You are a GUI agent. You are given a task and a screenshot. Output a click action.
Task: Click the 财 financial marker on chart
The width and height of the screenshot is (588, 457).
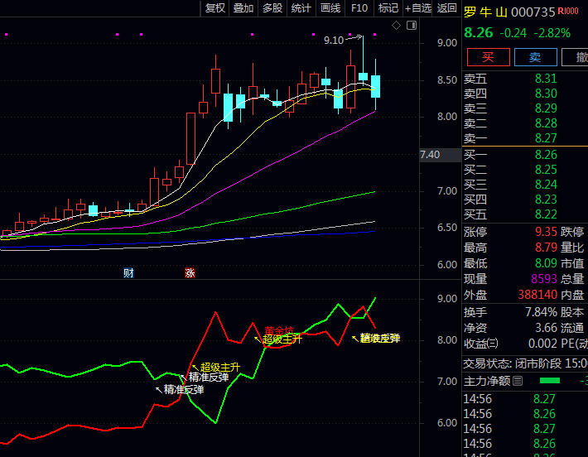[x=128, y=273]
